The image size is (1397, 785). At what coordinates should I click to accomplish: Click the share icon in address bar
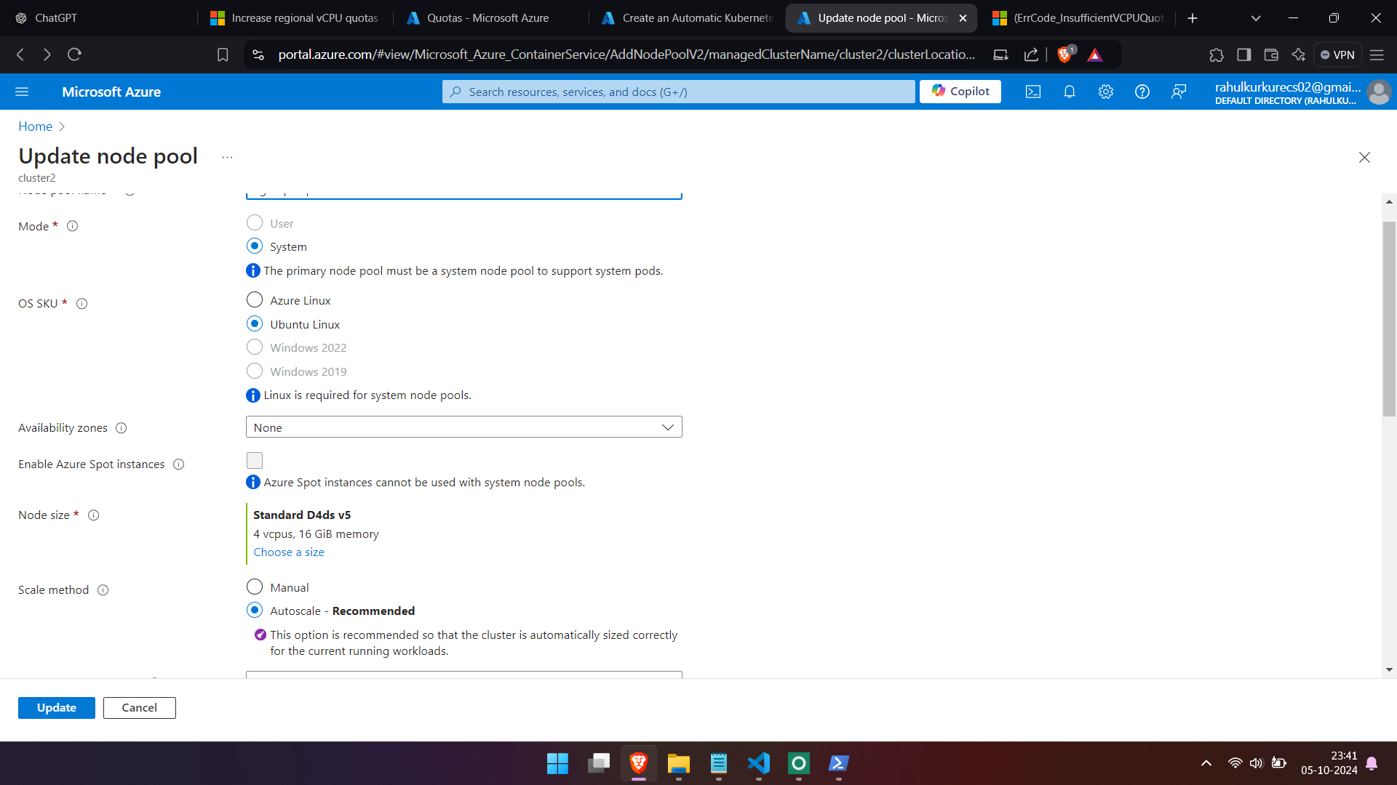(1031, 55)
